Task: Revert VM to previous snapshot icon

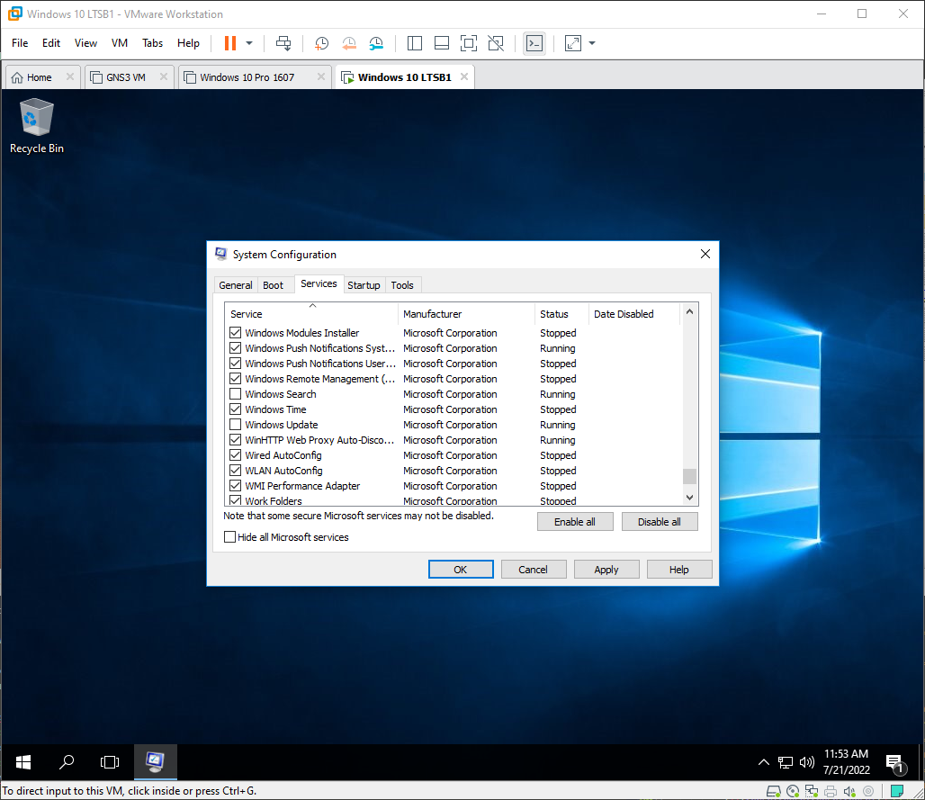Action: (349, 43)
